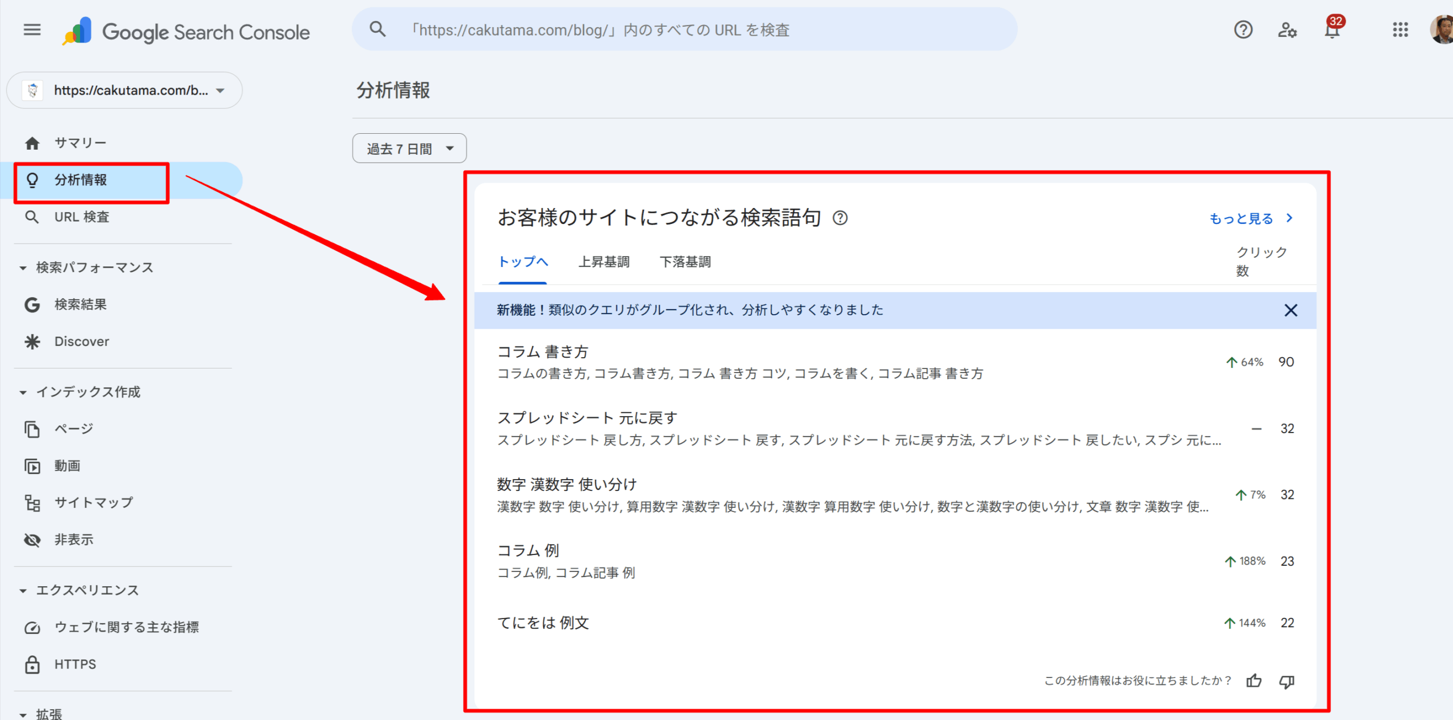Switch to the 下落基調 tab

point(685,262)
